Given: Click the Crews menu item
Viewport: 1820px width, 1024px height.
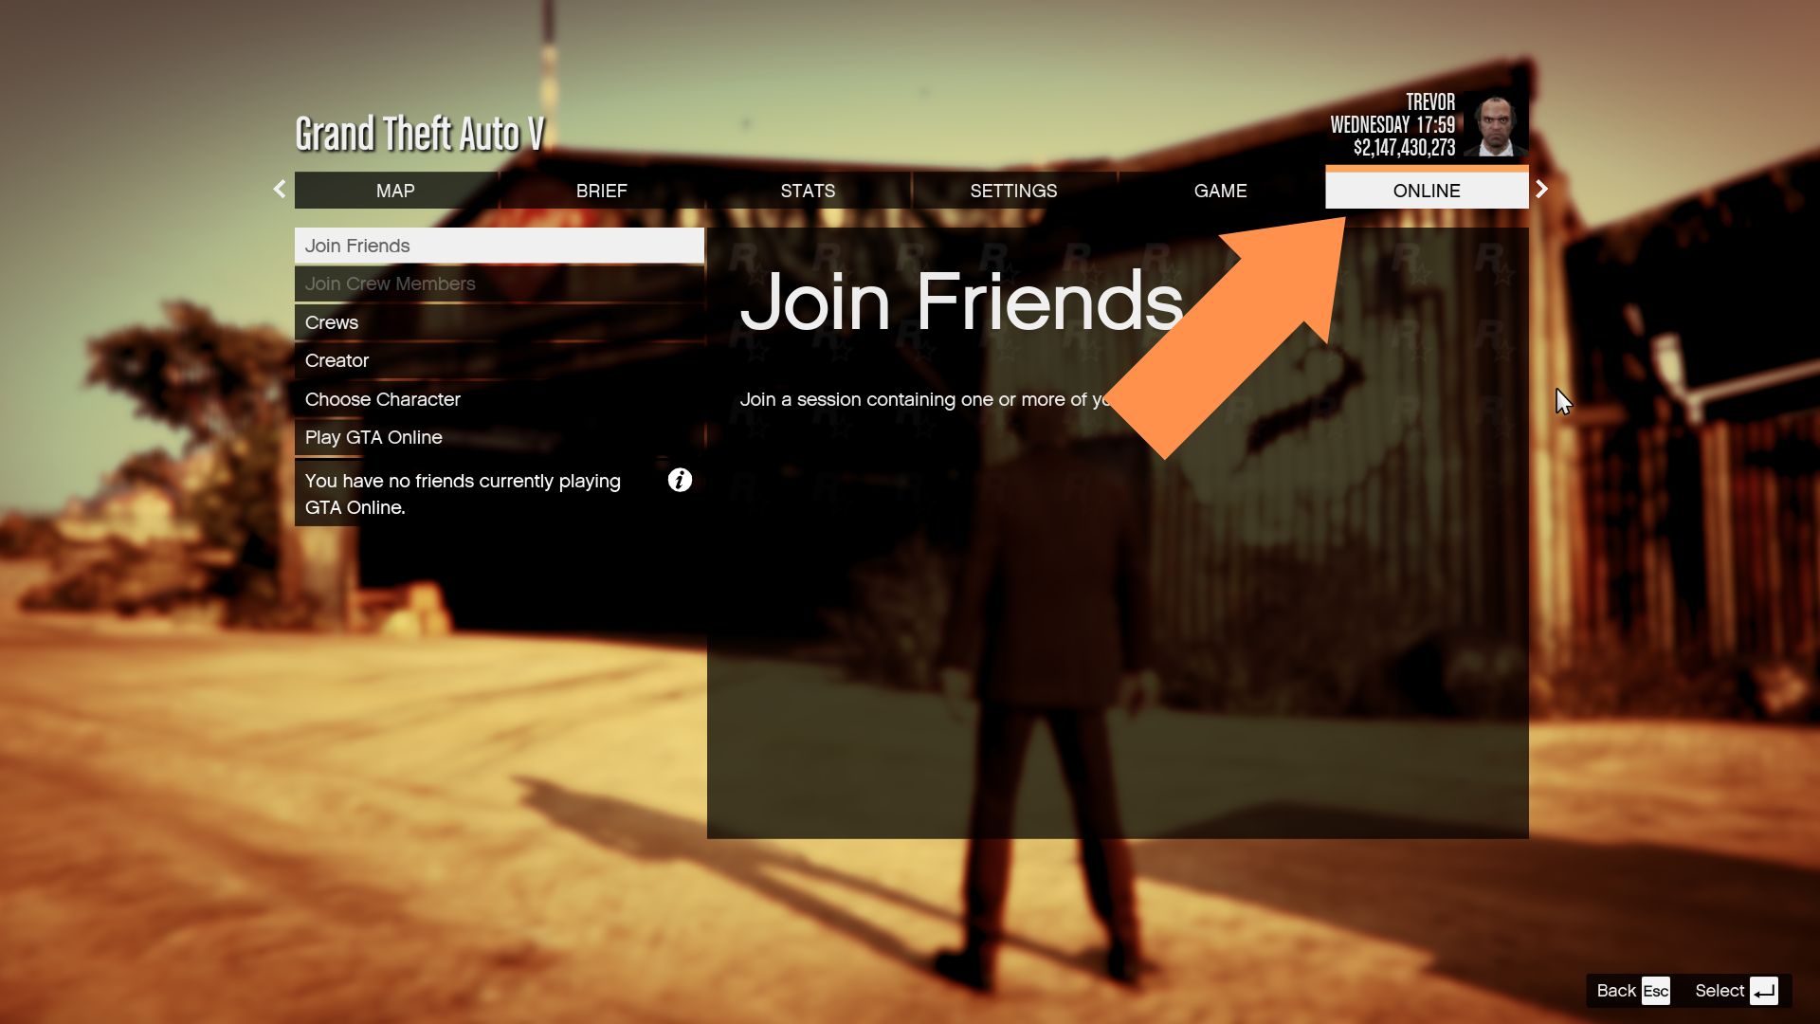Looking at the screenshot, I should (x=331, y=320).
